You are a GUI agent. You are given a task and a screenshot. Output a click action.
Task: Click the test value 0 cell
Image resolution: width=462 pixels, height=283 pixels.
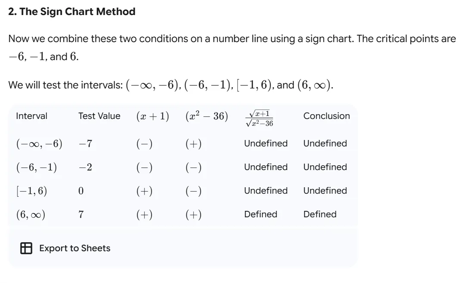coord(81,191)
